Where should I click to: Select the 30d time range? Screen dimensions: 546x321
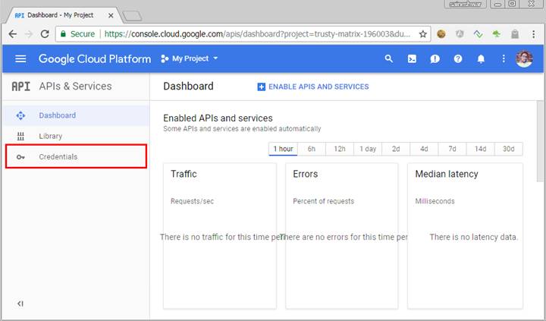click(508, 149)
